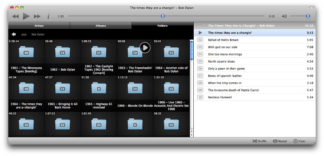Click the 7:08 duration of With god on our side
Image resolution: width=324 pixels, height=156 pixels.
[310, 47]
